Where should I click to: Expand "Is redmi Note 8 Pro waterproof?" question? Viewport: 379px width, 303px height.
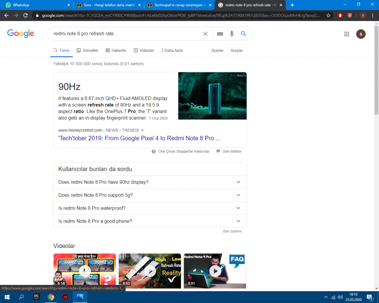pos(149,208)
